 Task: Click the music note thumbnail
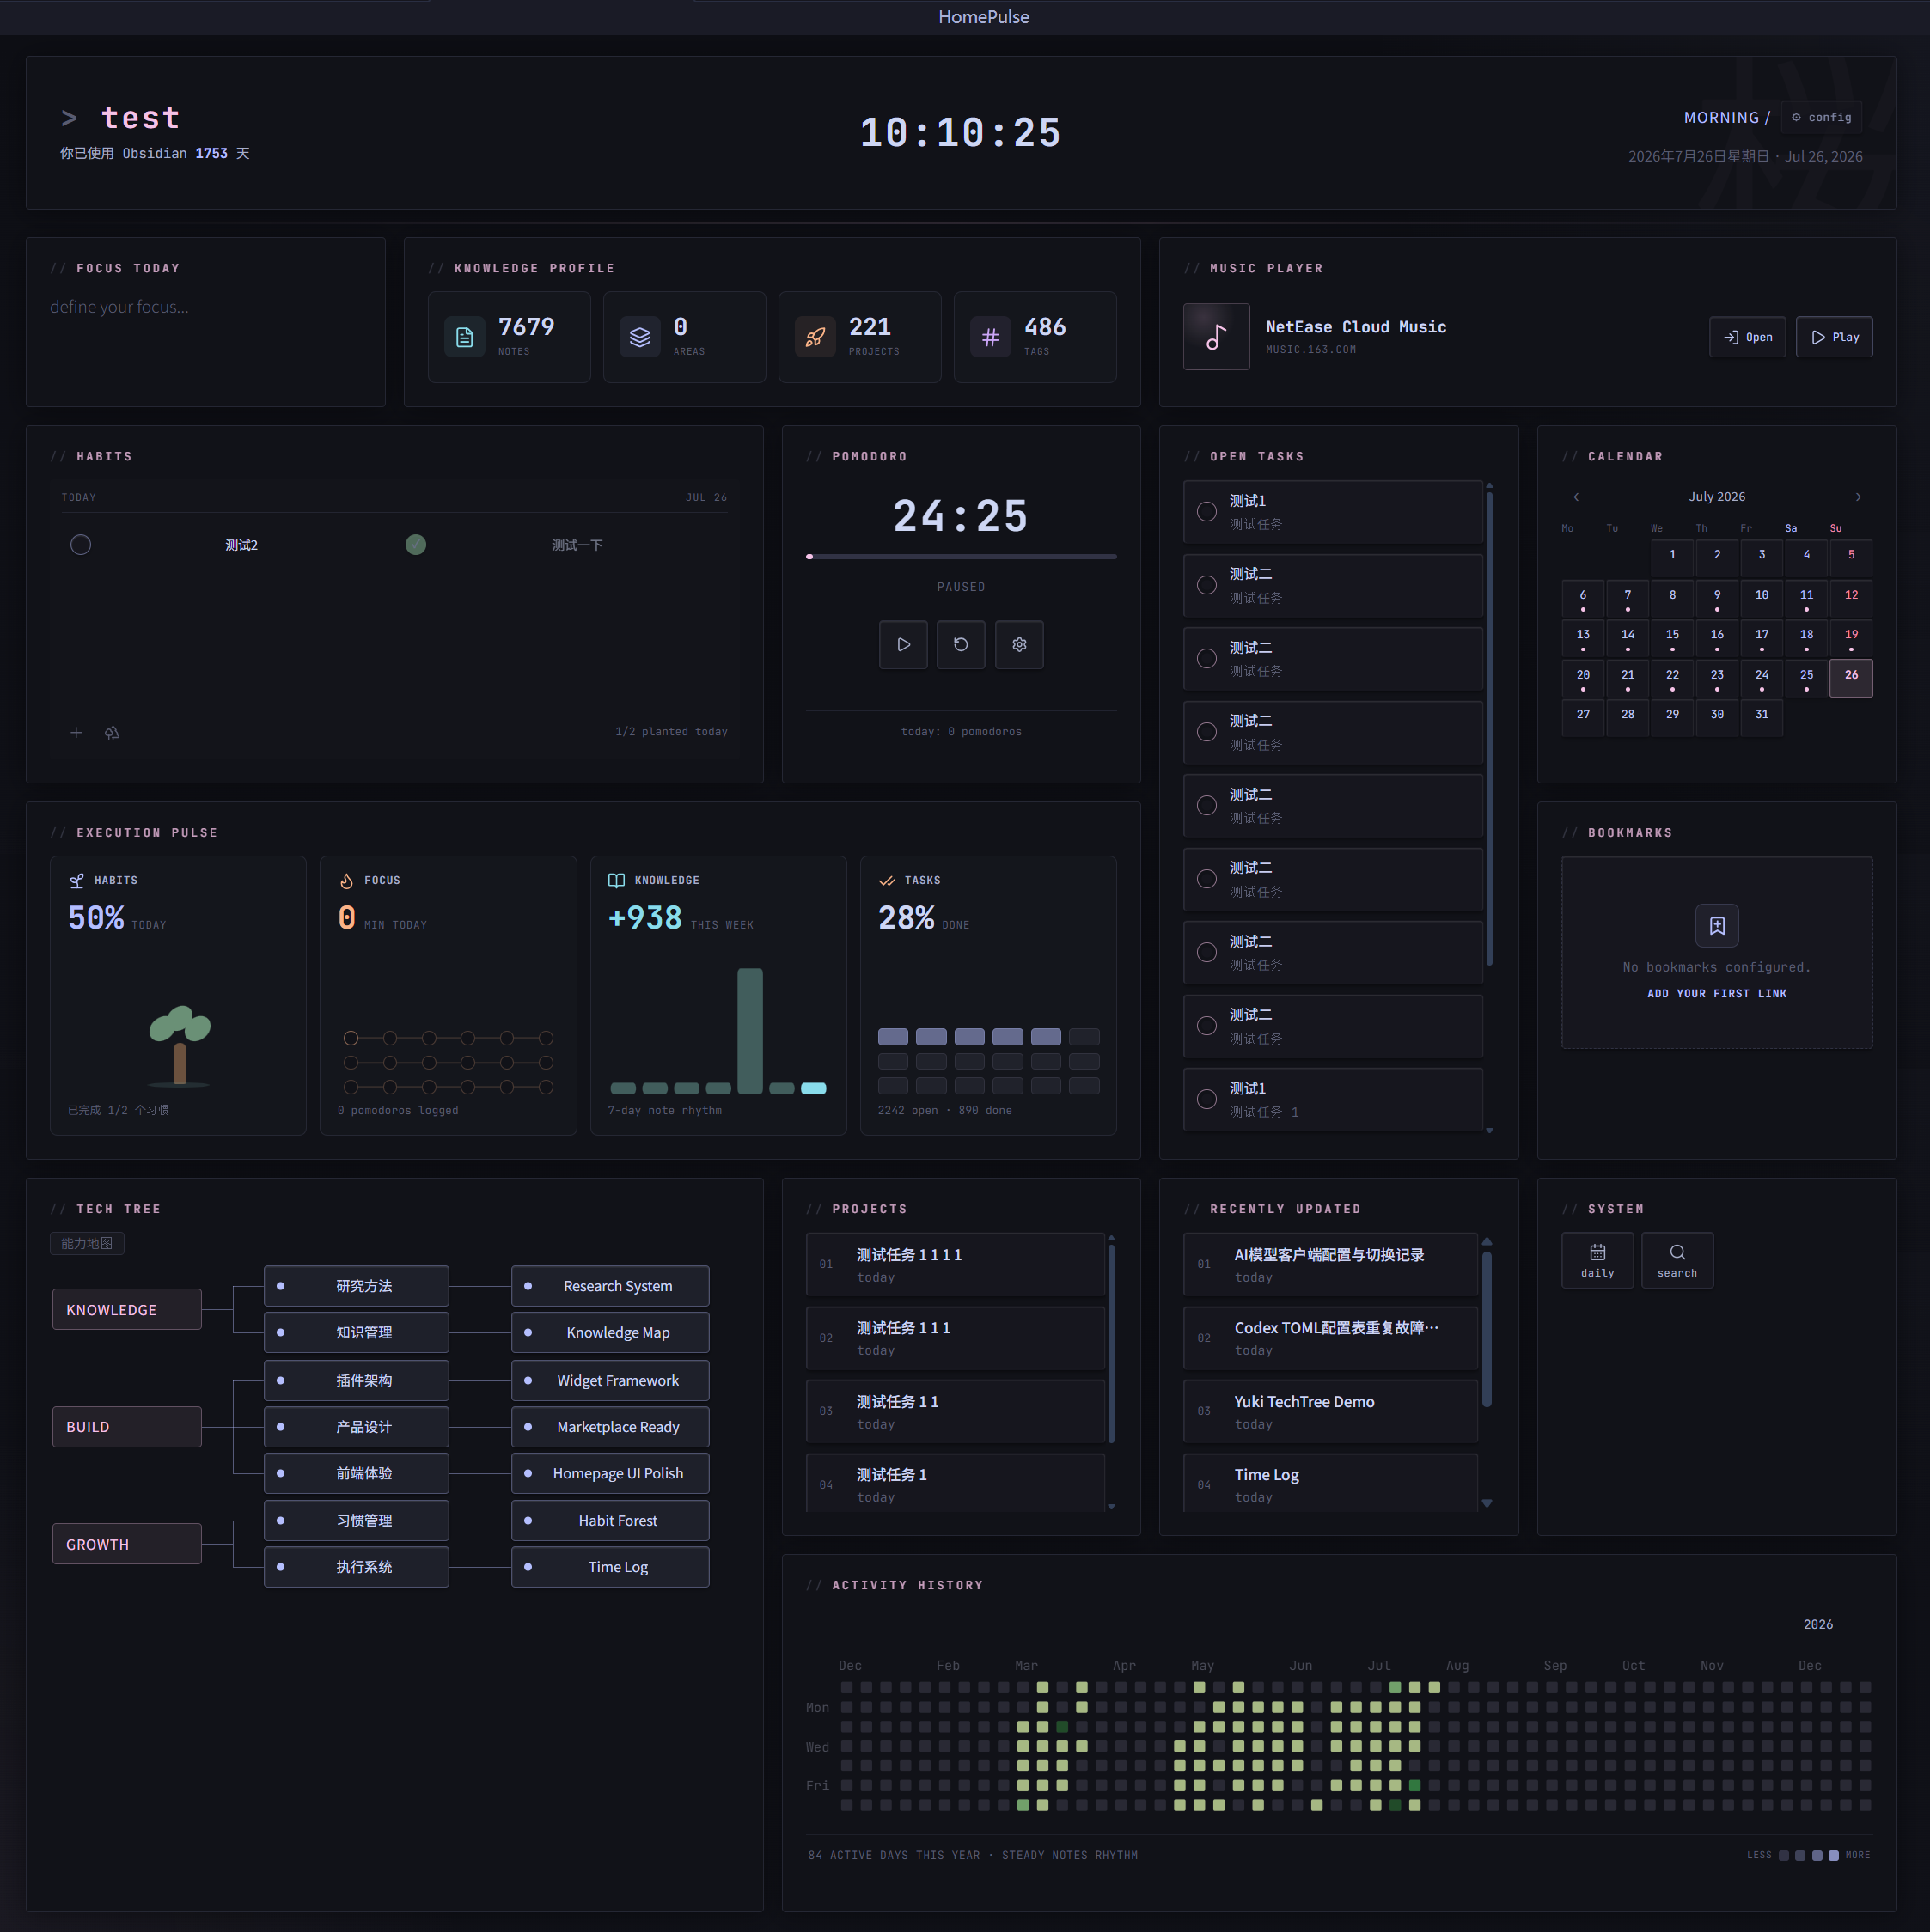point(1216,337)
